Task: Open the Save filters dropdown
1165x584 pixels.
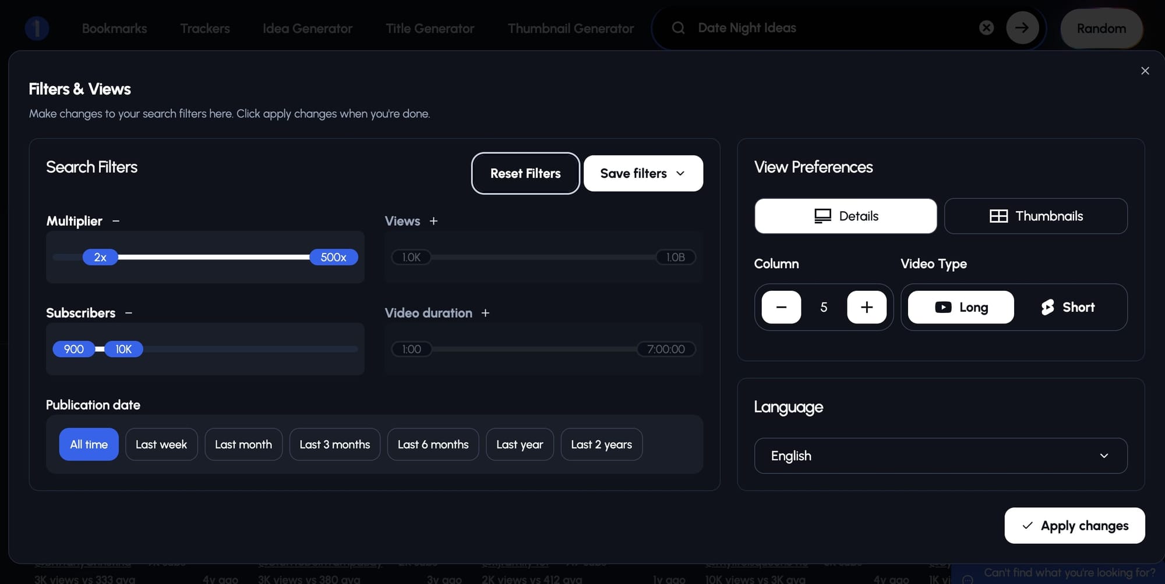Action: click(643, 173)
